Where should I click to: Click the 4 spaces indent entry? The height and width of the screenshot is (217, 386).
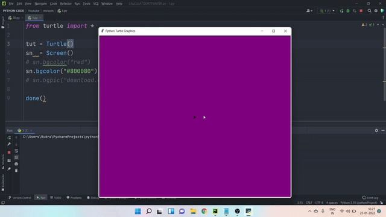pyautogui.click(x=332, y=203)
